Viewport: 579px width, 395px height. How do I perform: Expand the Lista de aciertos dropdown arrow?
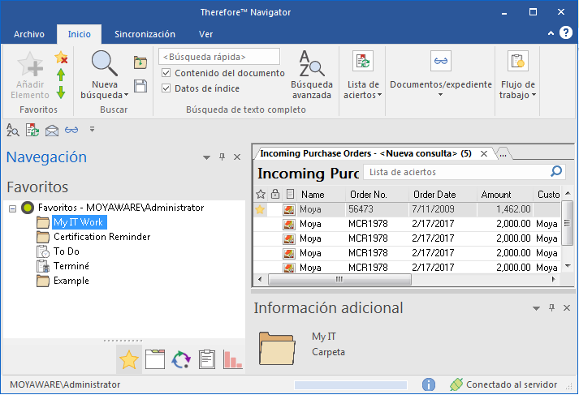click(x=379, y=95)
